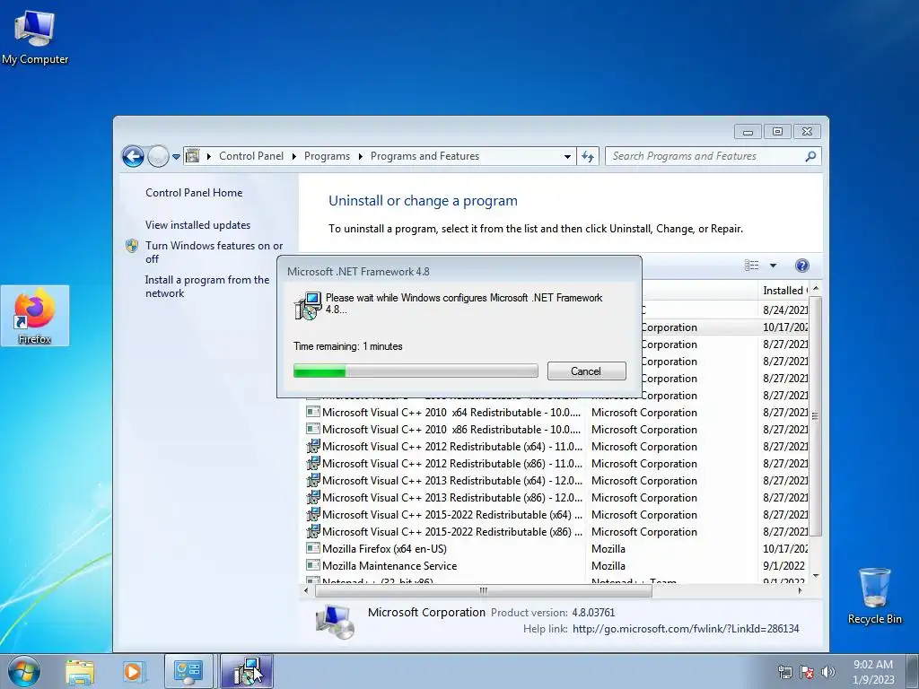Click the shield icon next to Windows features

(x=132, y=246)
